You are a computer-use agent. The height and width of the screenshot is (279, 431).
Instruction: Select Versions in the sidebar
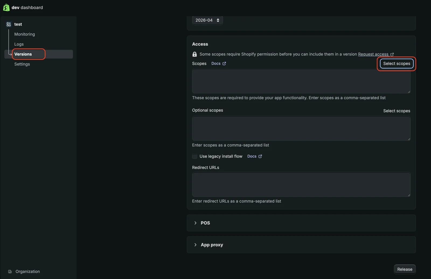pos(39,54)
